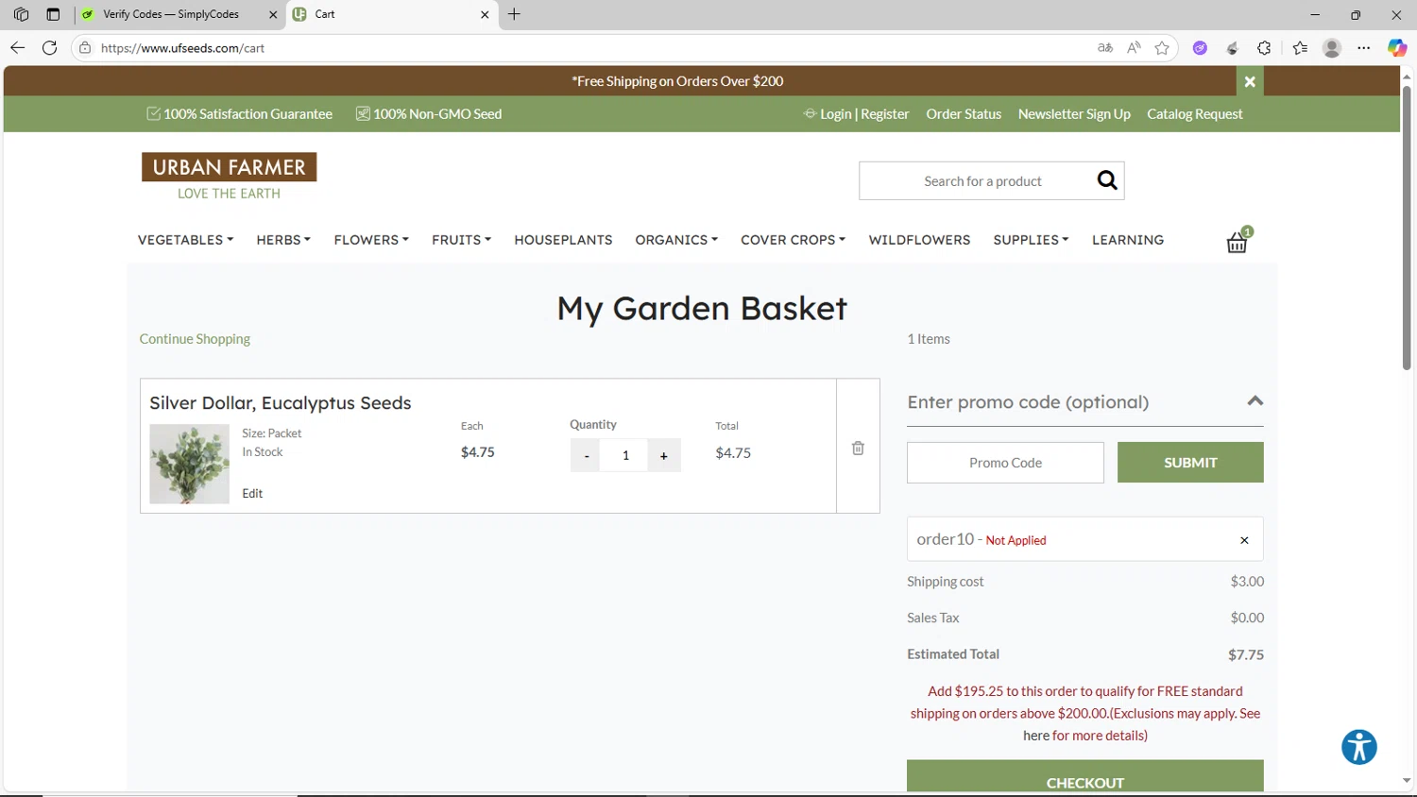The image size is (1417, 797).
Task: Expand the Fruits menu
Action: [461, 240]
